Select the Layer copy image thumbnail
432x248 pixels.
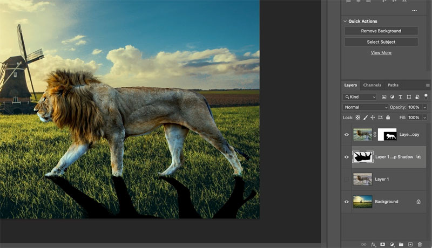(x=362, y=134)
